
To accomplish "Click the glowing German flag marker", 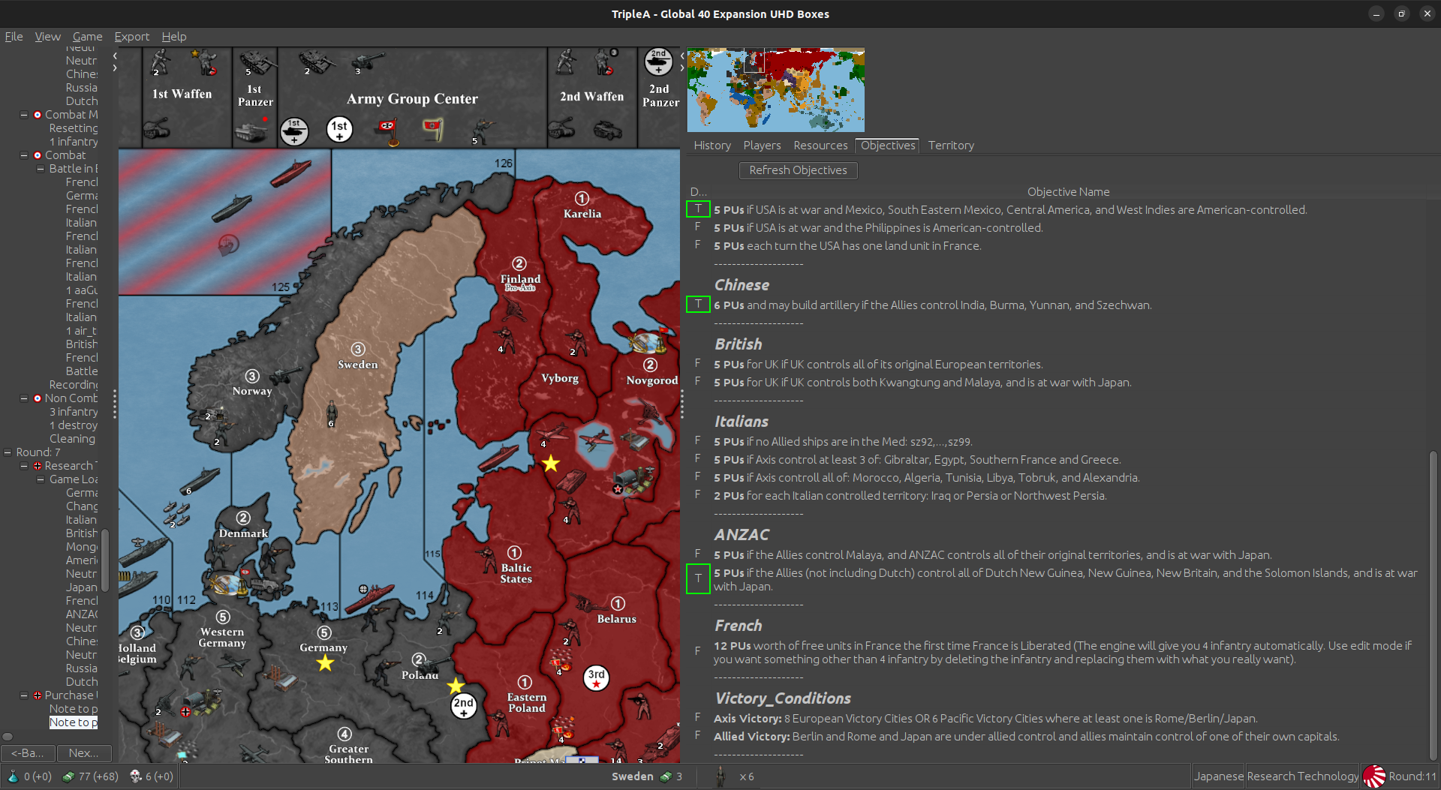I will (433, 130).
